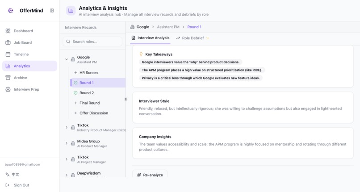
Task: Click the plus icon next to HR Screen
Action: pyautogui.click(x=75, y=72)
